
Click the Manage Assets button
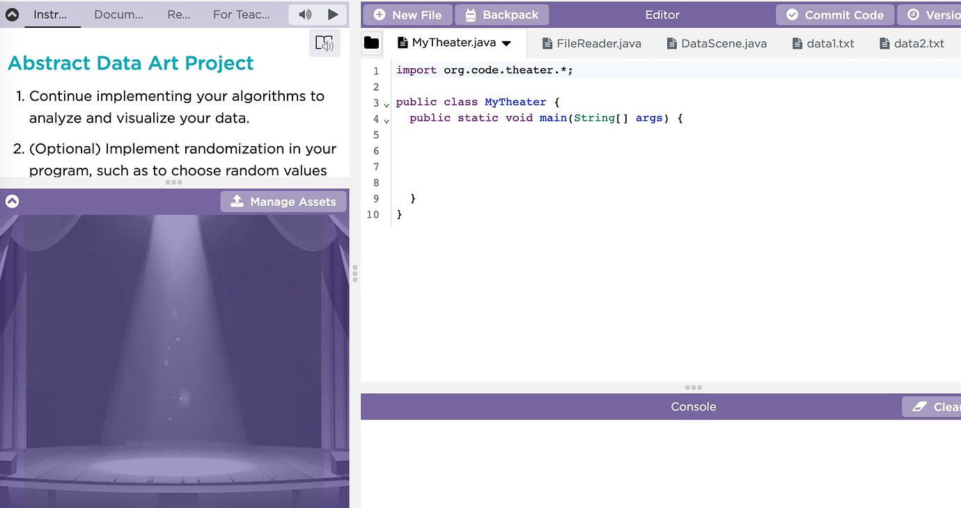click(x=283, y=202)
